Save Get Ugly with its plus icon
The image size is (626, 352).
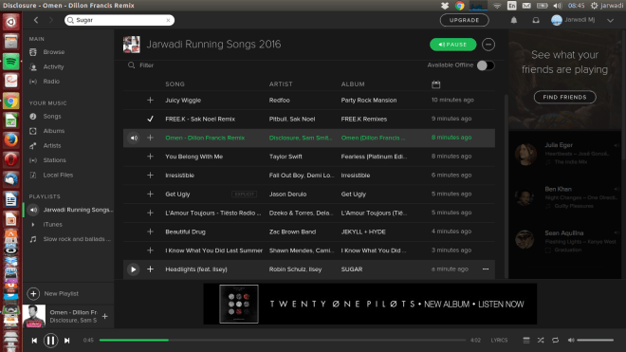click(x=150, y=194)
